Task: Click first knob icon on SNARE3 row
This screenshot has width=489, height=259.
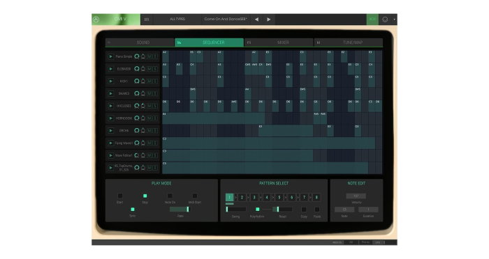Action: (x=137, y=93)
